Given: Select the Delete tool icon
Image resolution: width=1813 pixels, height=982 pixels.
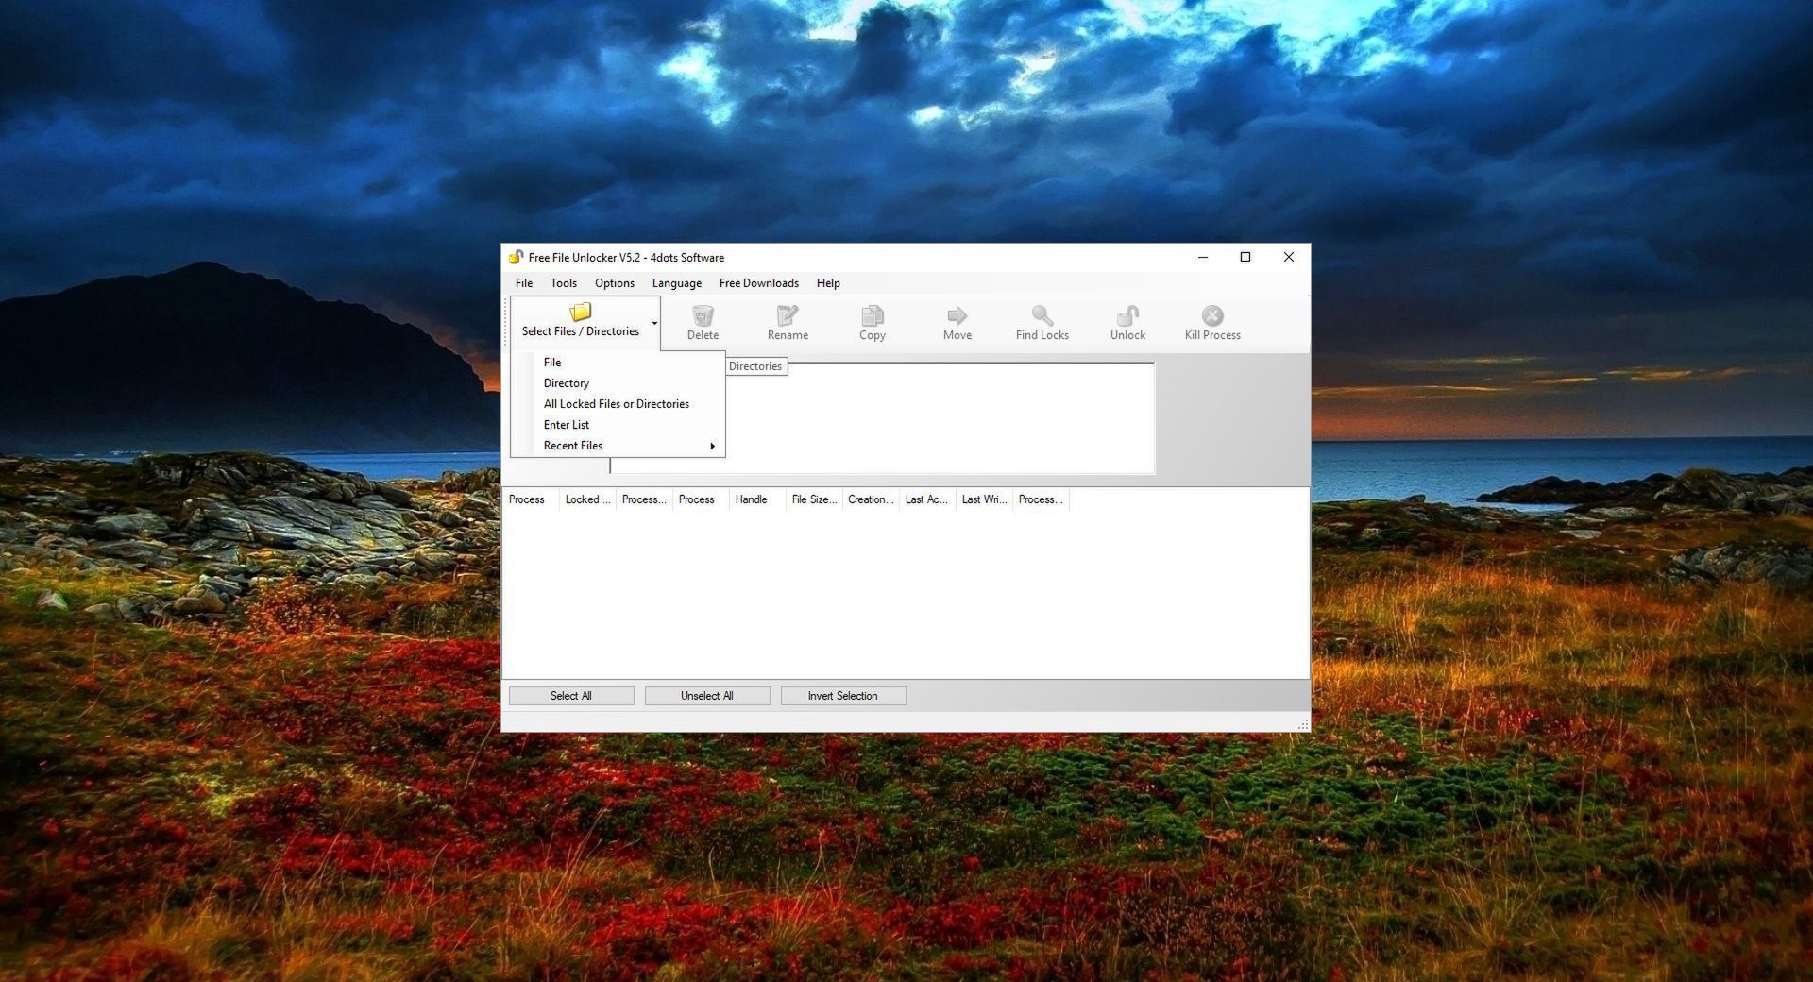Looking at the screenshot, I should click(703, 317).
